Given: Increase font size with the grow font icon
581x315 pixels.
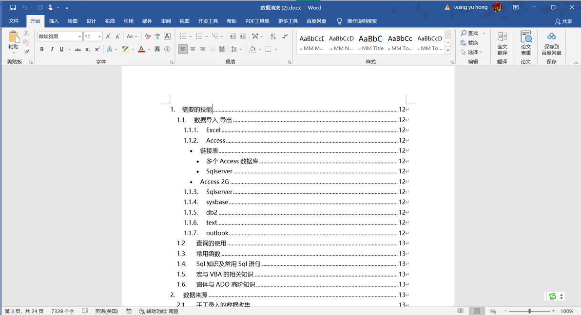Looking at the screenshot, I should 108,37.
